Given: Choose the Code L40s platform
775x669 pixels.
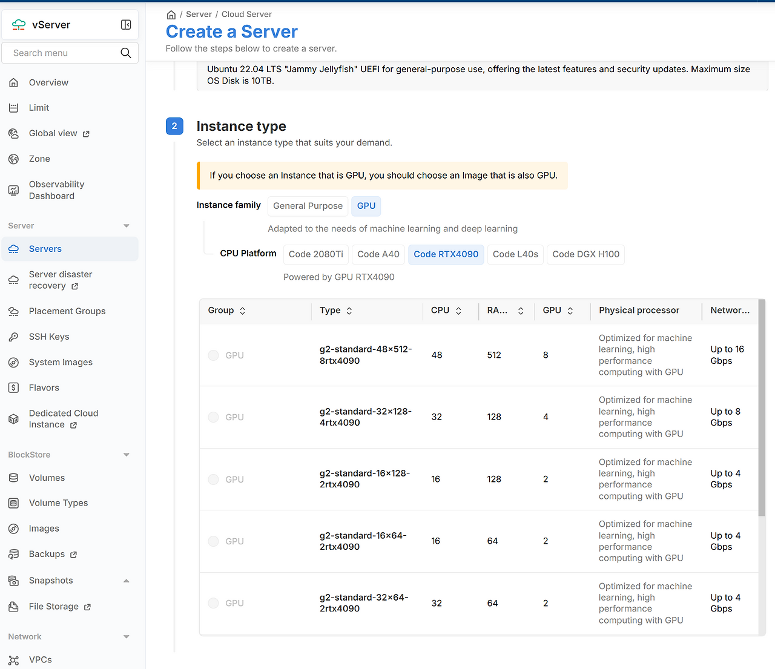Looking at the screenshot, I should tap(515, 254).
